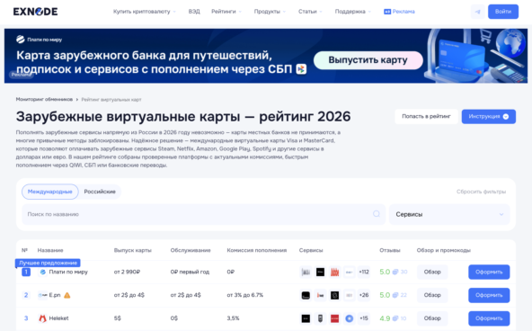Click the first service icon in Плати по миру row
This screenshot has height=331, width=532.
306,272
